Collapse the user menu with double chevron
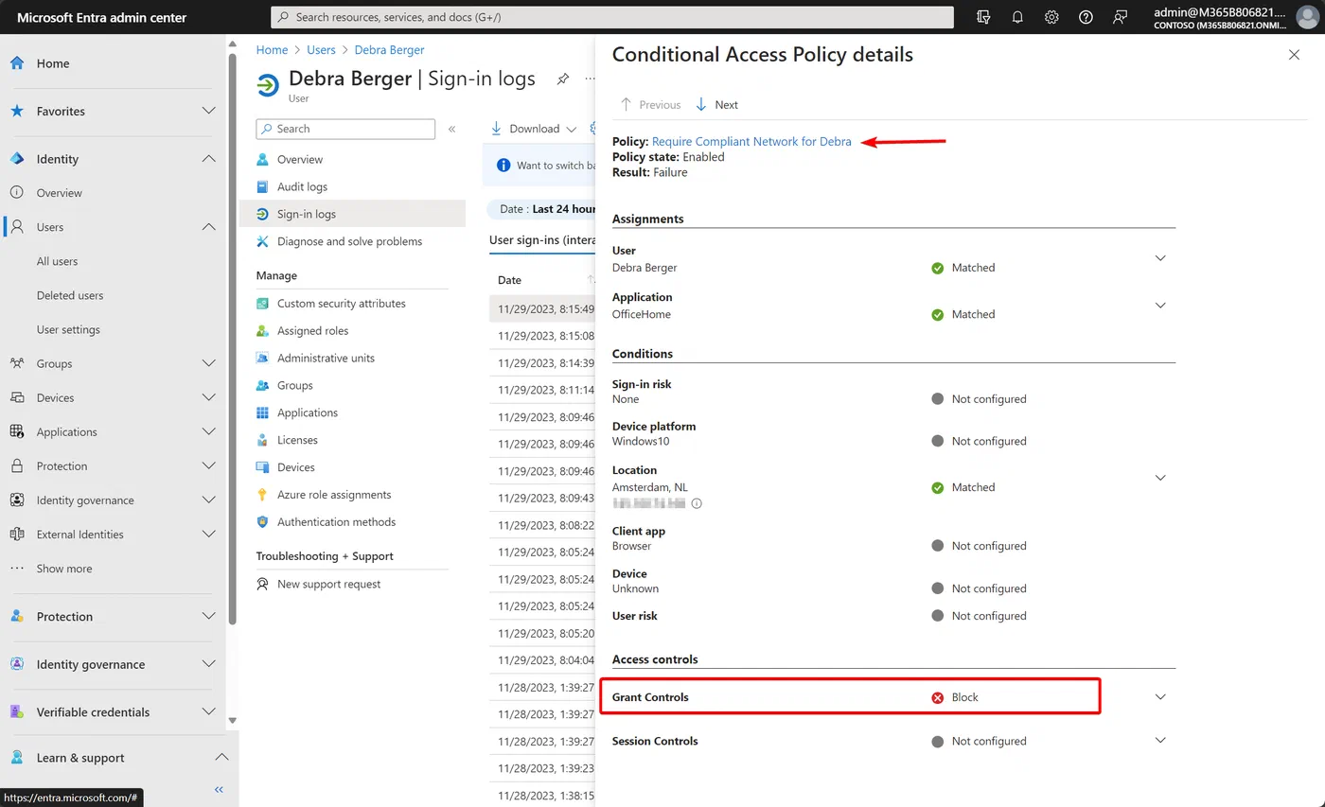Screen dimensions: 1325x807 click(x=451, y=129)
